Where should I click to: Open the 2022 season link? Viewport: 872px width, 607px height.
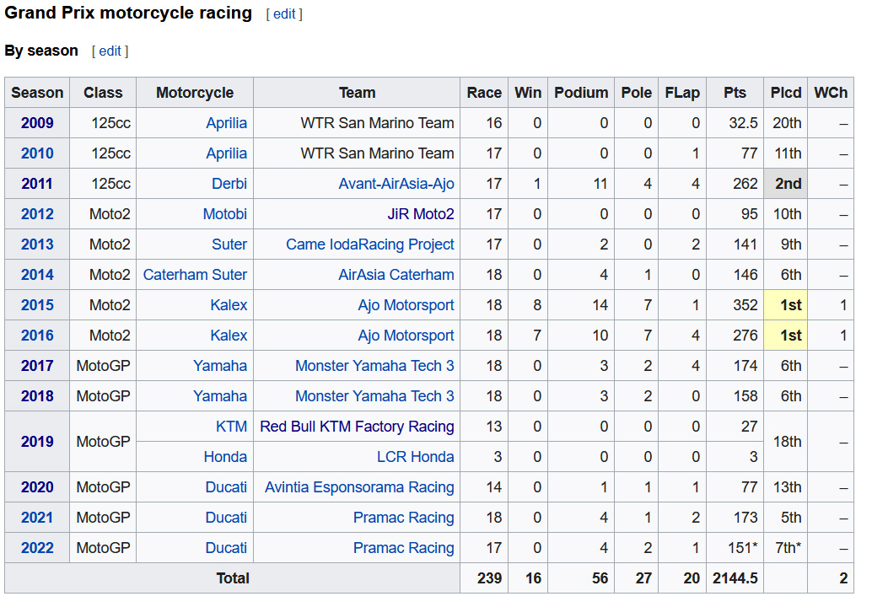point(37,547)
